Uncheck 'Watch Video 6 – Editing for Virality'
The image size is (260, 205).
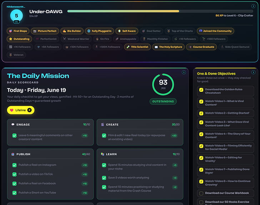click(x=201, y=158)
